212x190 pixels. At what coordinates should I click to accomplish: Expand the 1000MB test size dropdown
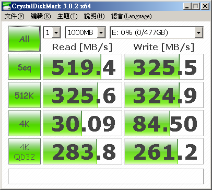(x=101, y=32)
